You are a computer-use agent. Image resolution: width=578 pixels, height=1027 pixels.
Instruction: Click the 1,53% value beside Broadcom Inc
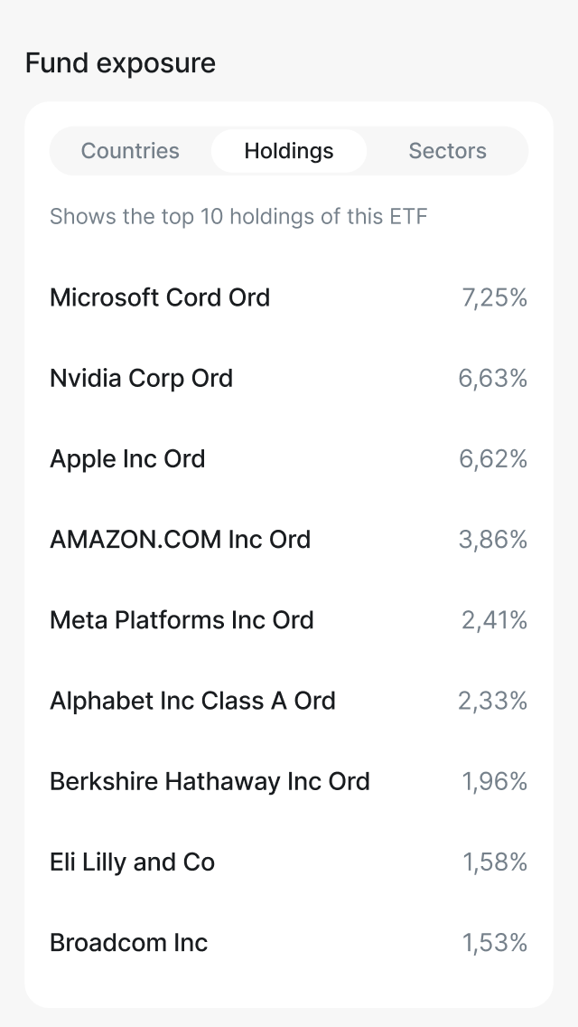coord(493,942)
